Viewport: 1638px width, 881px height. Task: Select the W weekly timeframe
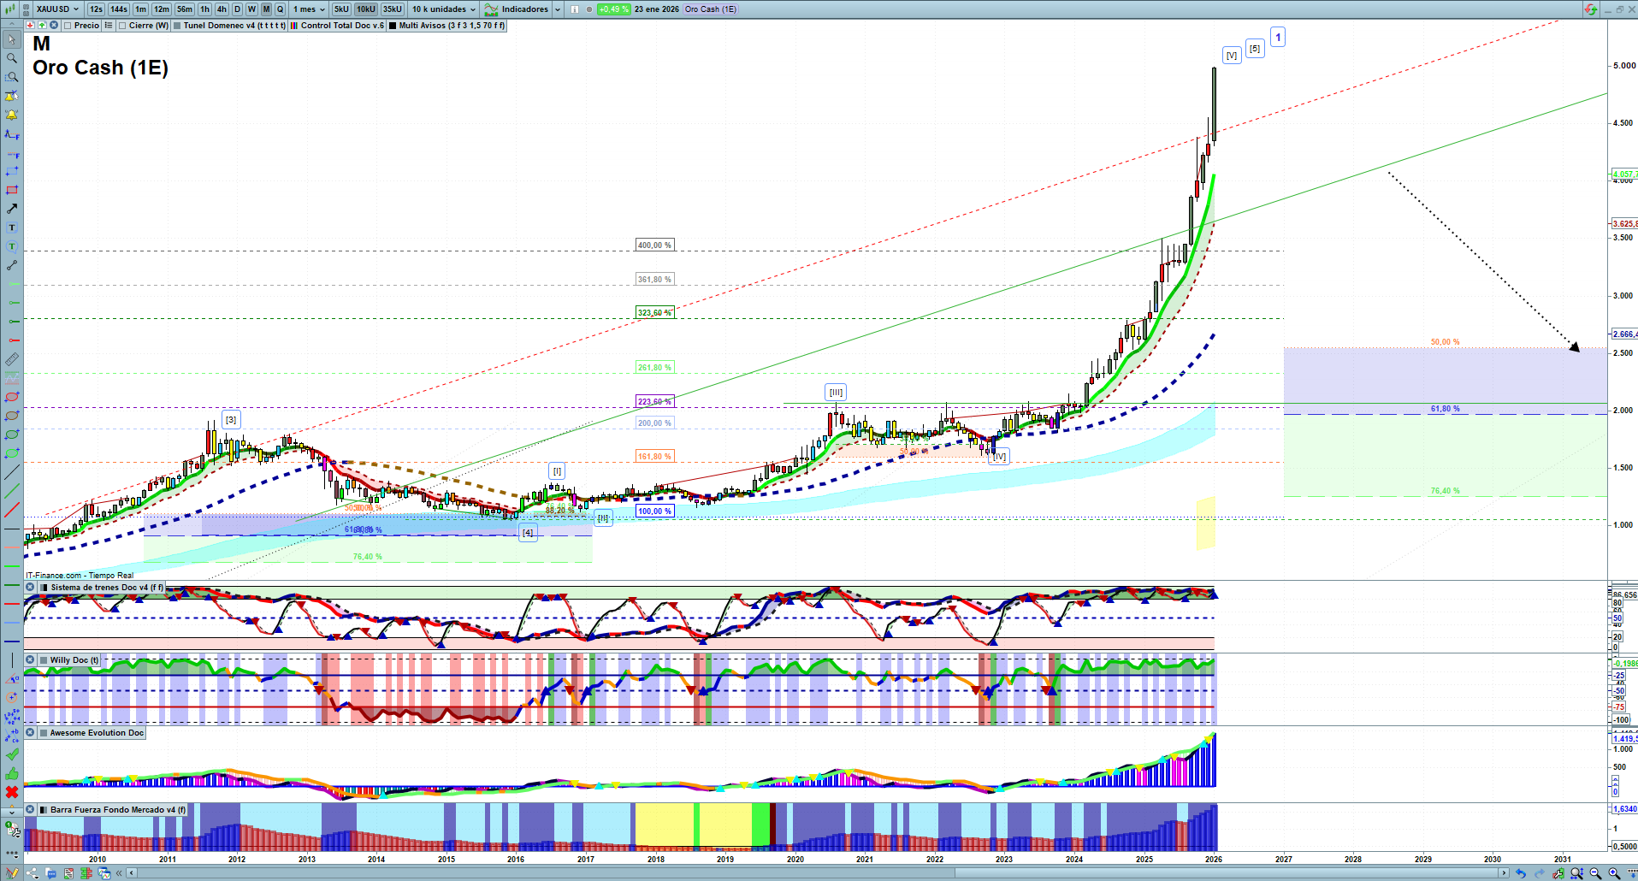251,9
